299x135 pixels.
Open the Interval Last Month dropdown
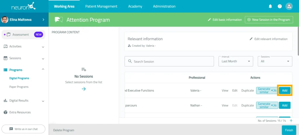[236, 61]
